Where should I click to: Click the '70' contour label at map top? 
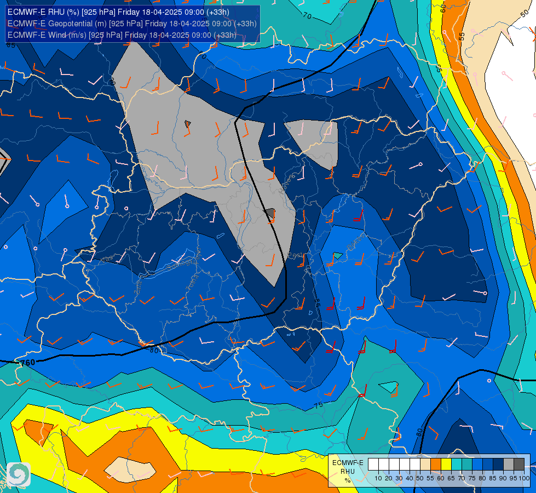(307, 15)
